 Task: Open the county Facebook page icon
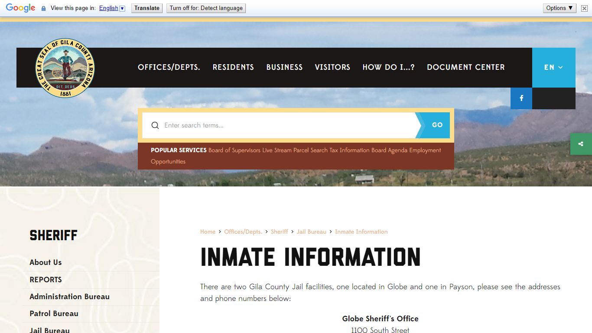[x=521, y=98]
